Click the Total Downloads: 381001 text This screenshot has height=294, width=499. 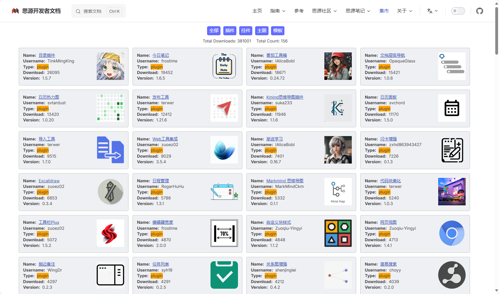tap(227, 41)
